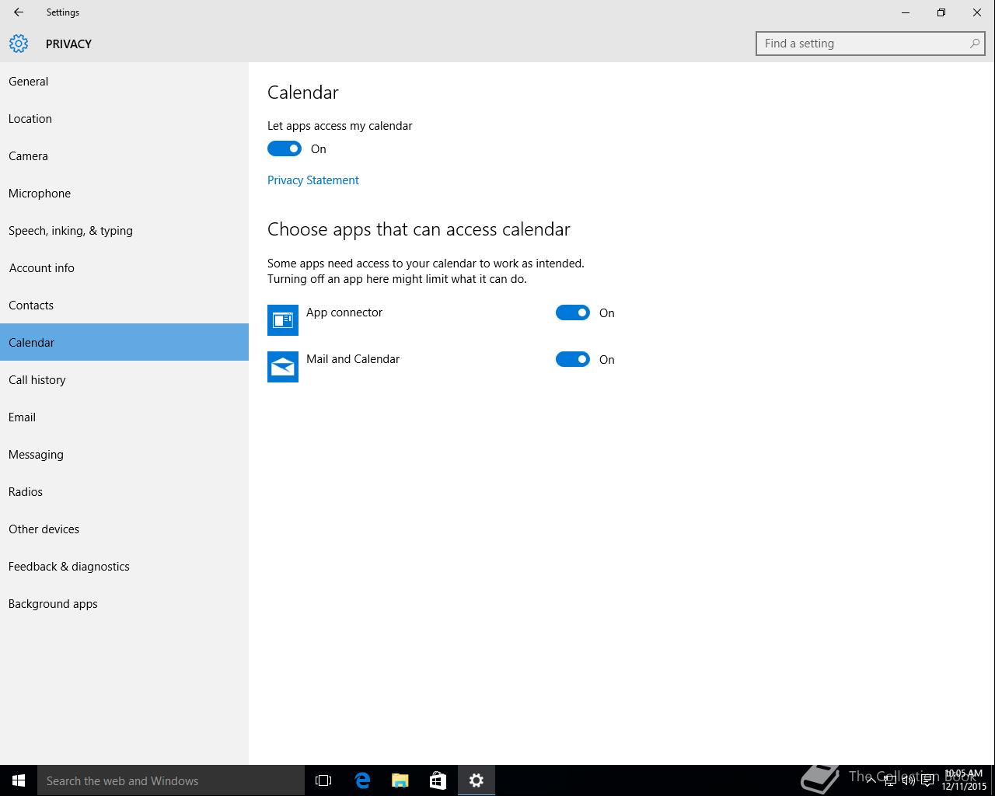This screenshot has width=995, height=796.
Task: Click the Search the web and Windows box
Action: tap(171, 780)
